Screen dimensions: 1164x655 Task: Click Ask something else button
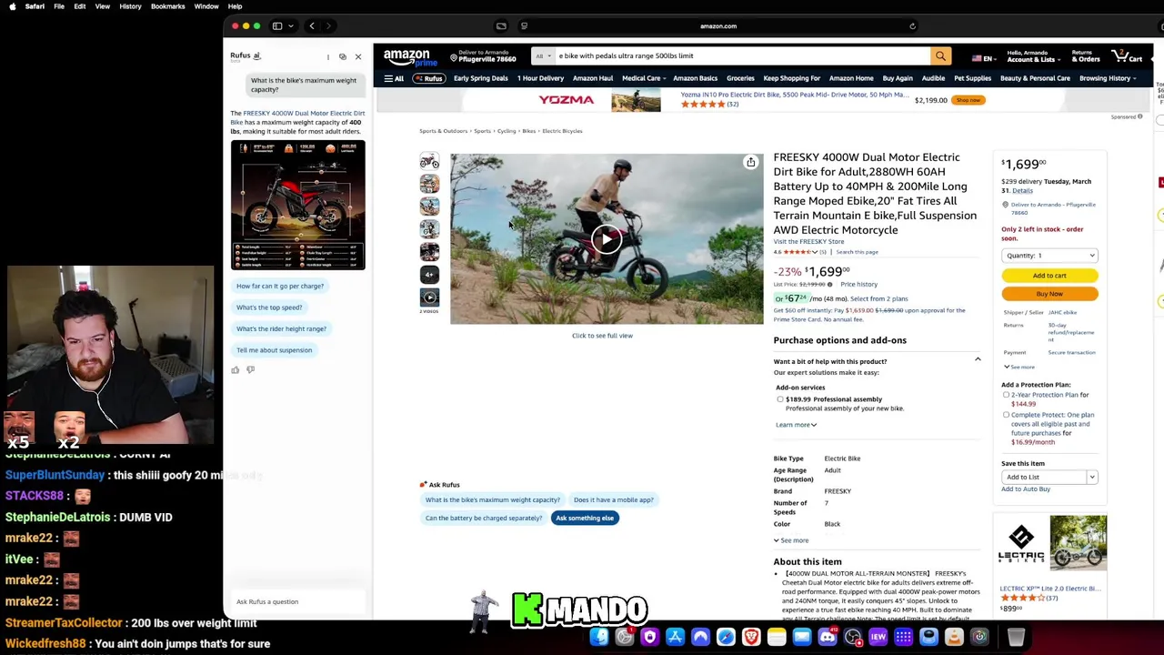click(x=585, y=518)
